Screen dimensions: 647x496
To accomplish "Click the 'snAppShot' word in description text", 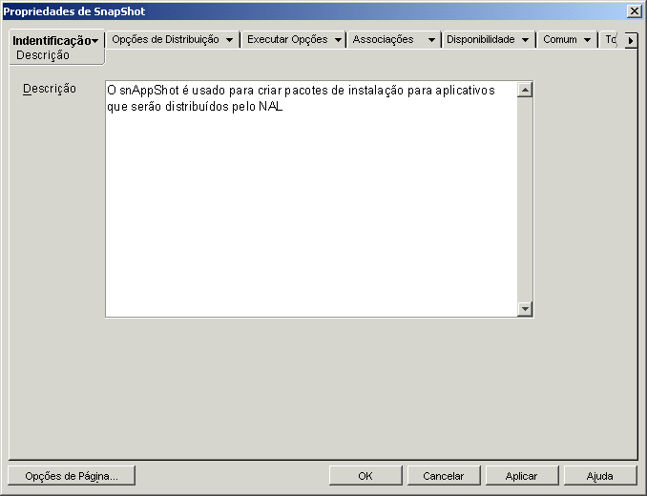I will coord(149,91).
